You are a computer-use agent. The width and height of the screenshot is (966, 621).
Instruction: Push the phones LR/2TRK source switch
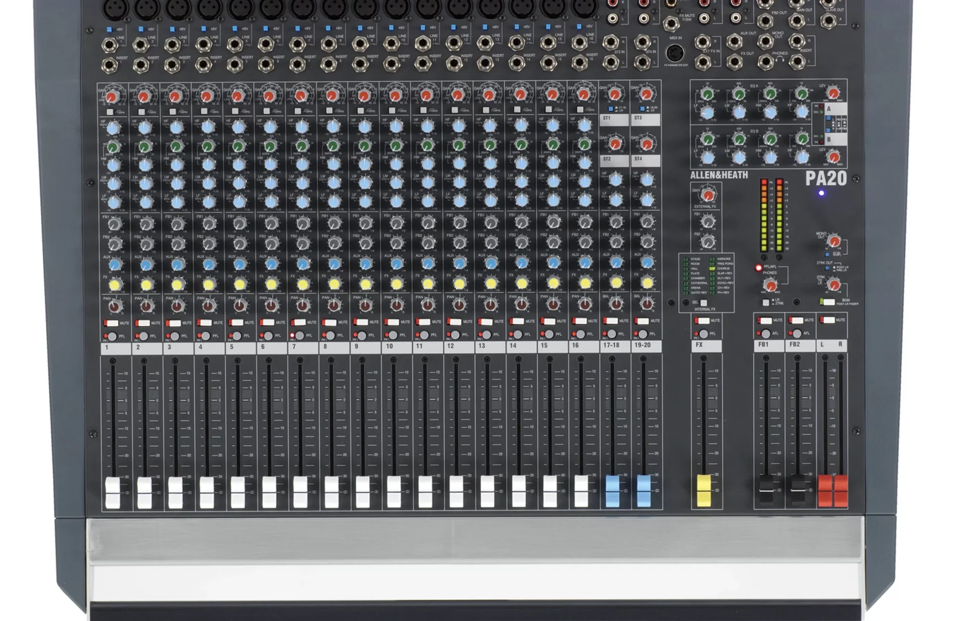click(x=766, y=302)
